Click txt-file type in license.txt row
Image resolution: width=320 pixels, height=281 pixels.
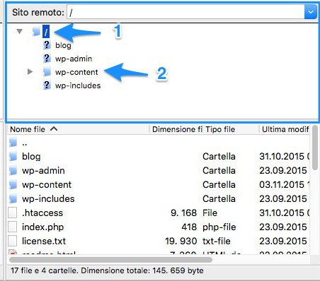(x=217, y=241)
